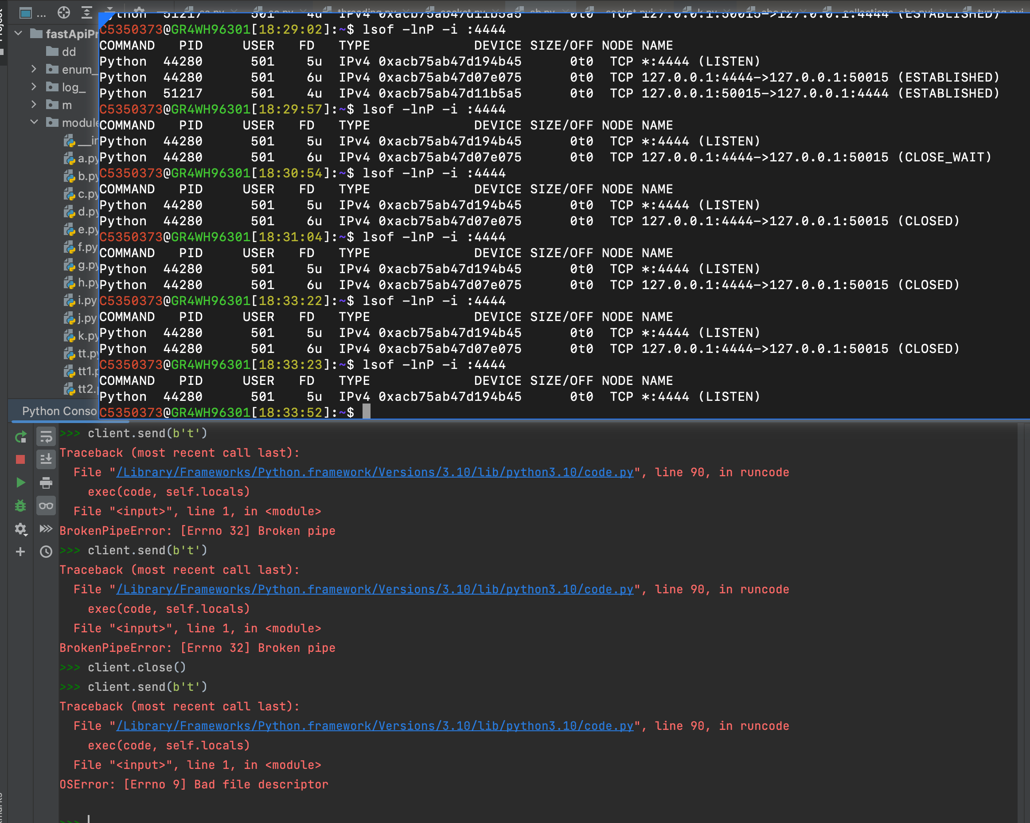Toggle scroll to the end option
The image size is (1030, 823).
point(46,460)
